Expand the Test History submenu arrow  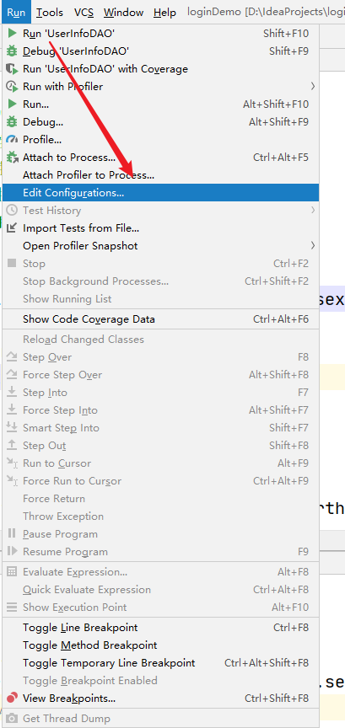click(x=313, y=211)
